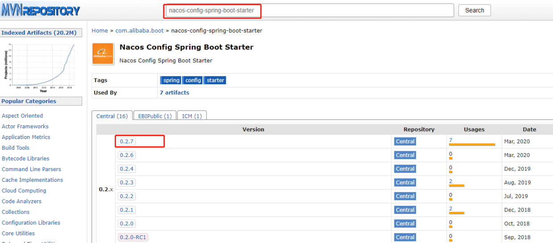Open the Code Analyzers category
The height and width of the screenshot is (243, 553).
21,202
